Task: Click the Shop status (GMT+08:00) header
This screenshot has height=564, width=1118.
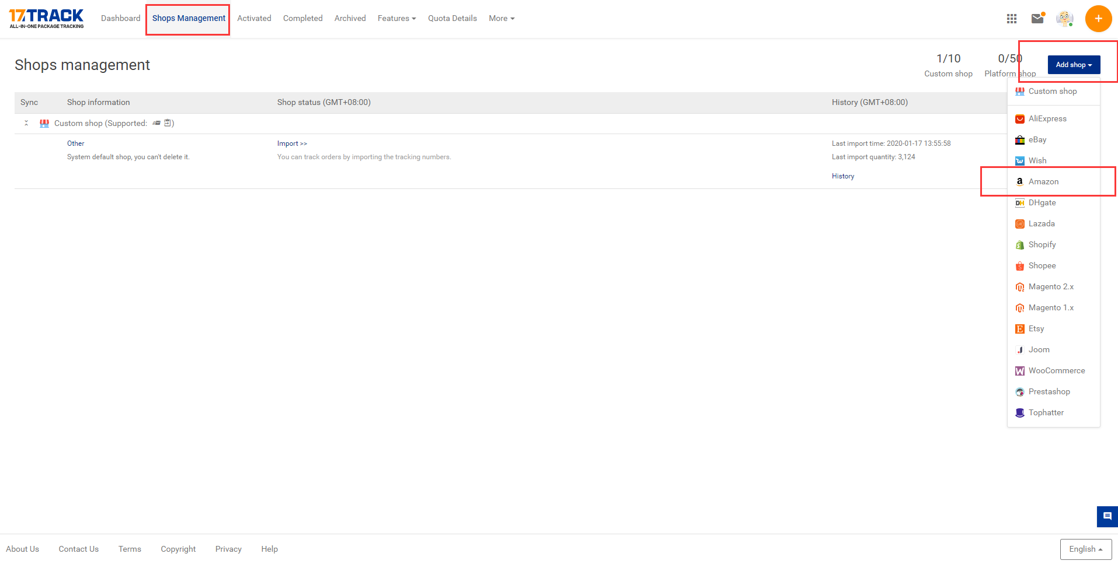Action: click(324, 103)
